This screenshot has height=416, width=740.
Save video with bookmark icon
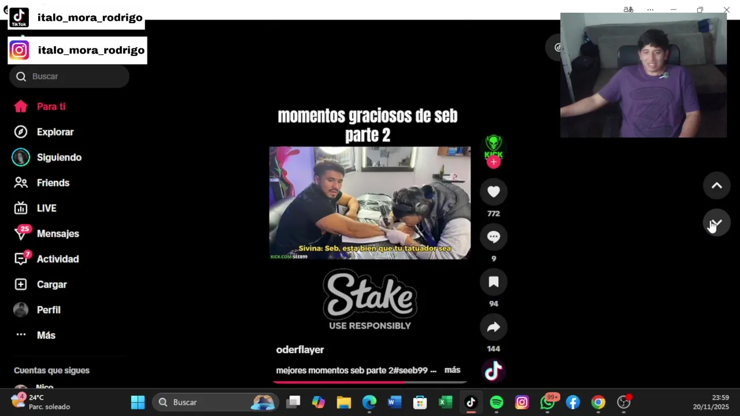[493, 282]
